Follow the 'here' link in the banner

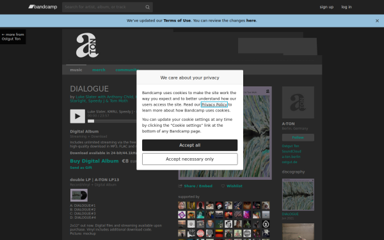(251, 20)
